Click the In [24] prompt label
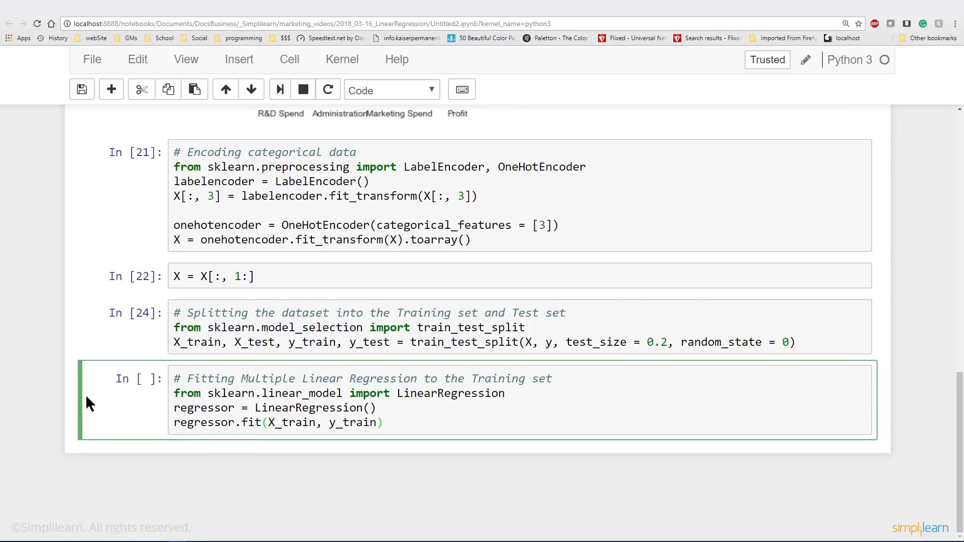The width and height of the screenshot is (964, 542). click(136, 313)
